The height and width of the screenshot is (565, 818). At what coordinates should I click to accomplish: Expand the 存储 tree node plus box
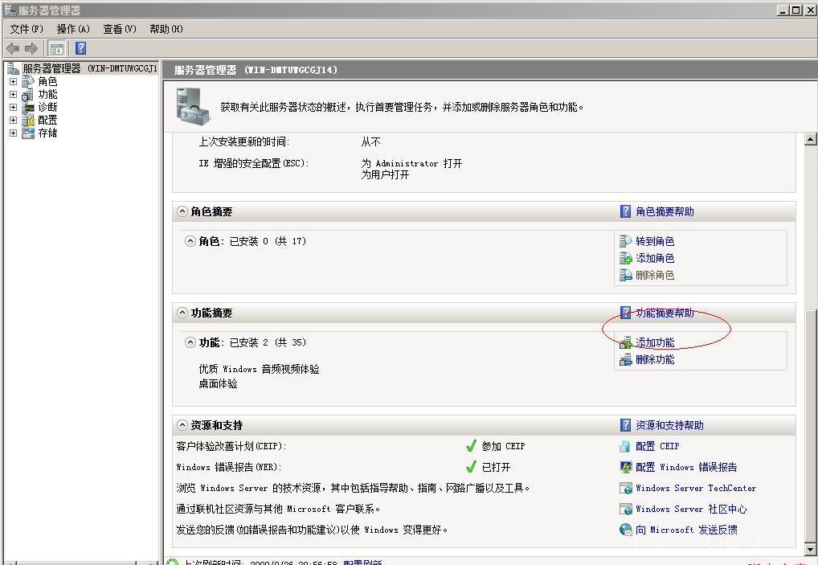[13, 133]
